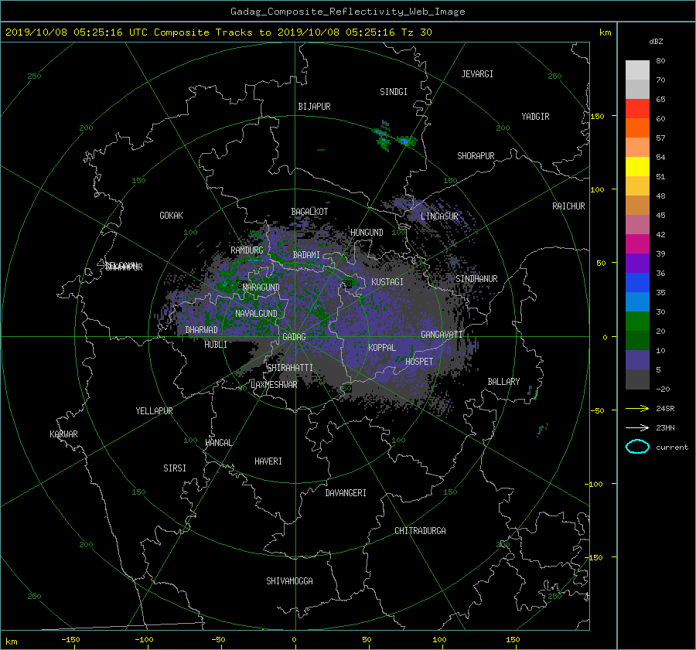Click the CHITRADURGA city label
Screen dimensions: 696x650
(x=420, y=531)
